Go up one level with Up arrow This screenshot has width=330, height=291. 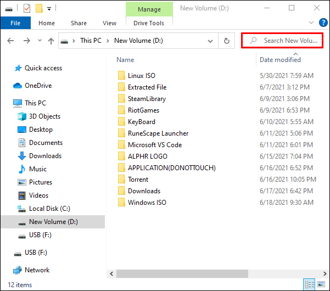(51, 41)
